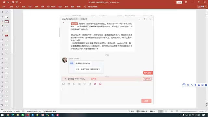Click the chat send button
The width and height of the screenshot is (208, 117).
pos(146,101)
